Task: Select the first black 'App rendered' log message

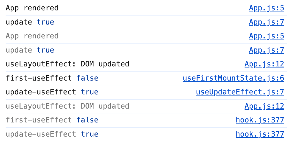Action: point(32,8)
